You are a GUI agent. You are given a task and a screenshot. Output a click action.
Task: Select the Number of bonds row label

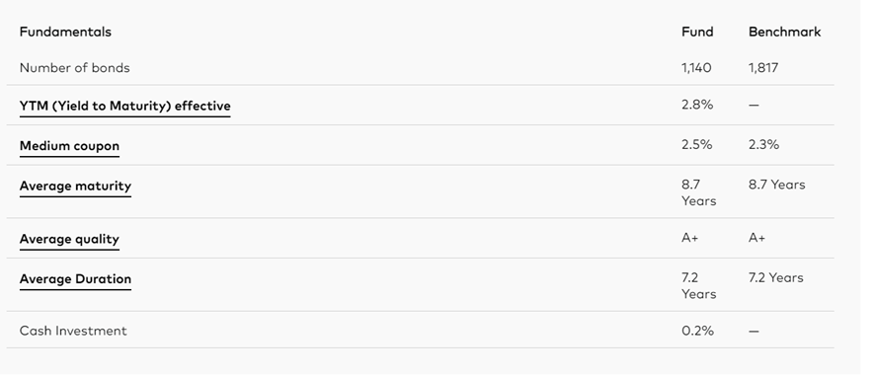(x=75, y=68)
